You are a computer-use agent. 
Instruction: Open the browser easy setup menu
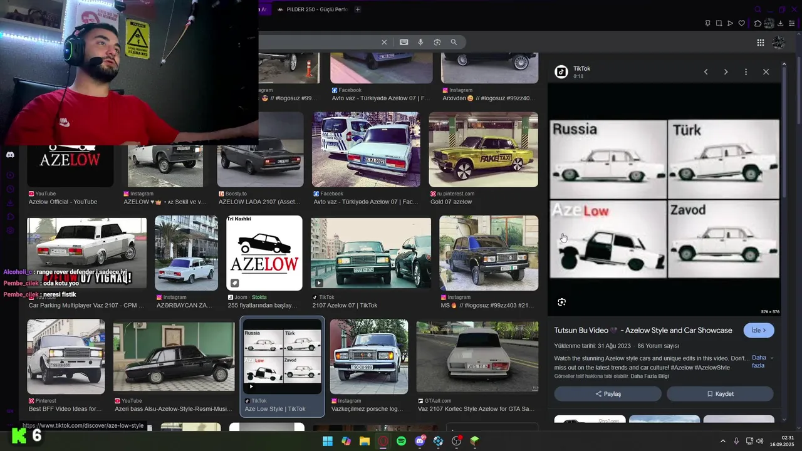click(x=792, y=23)
